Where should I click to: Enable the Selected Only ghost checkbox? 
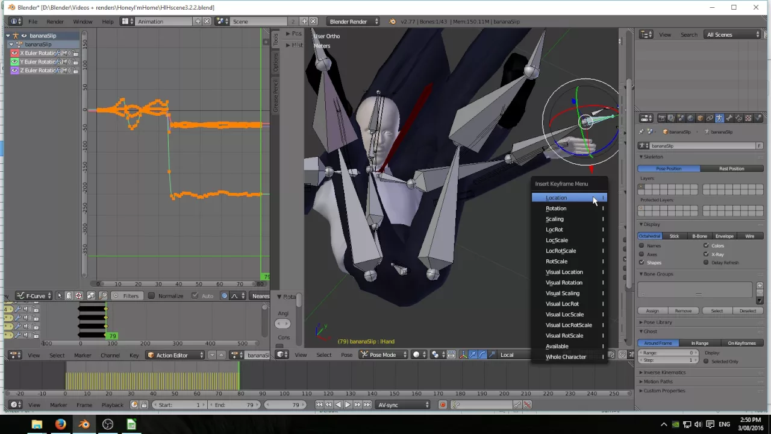point(706,362)
